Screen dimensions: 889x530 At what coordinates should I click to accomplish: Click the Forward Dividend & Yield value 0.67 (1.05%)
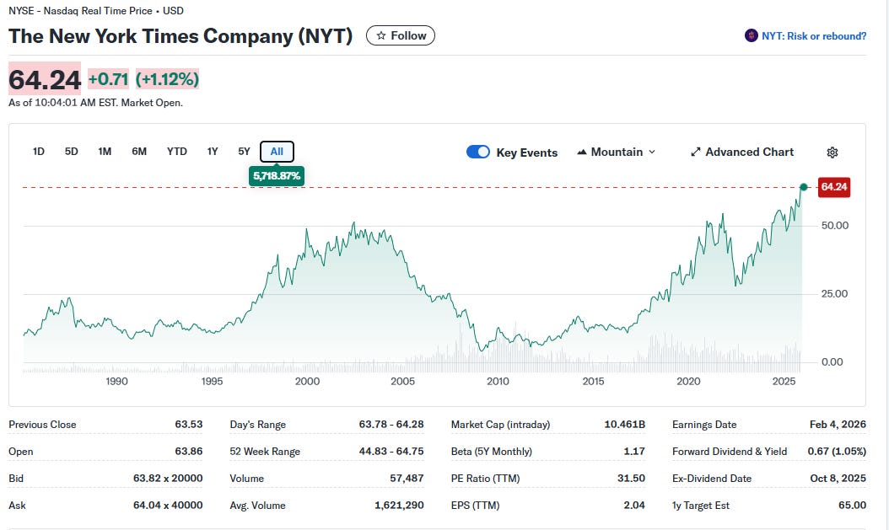(x=837, y=452)
